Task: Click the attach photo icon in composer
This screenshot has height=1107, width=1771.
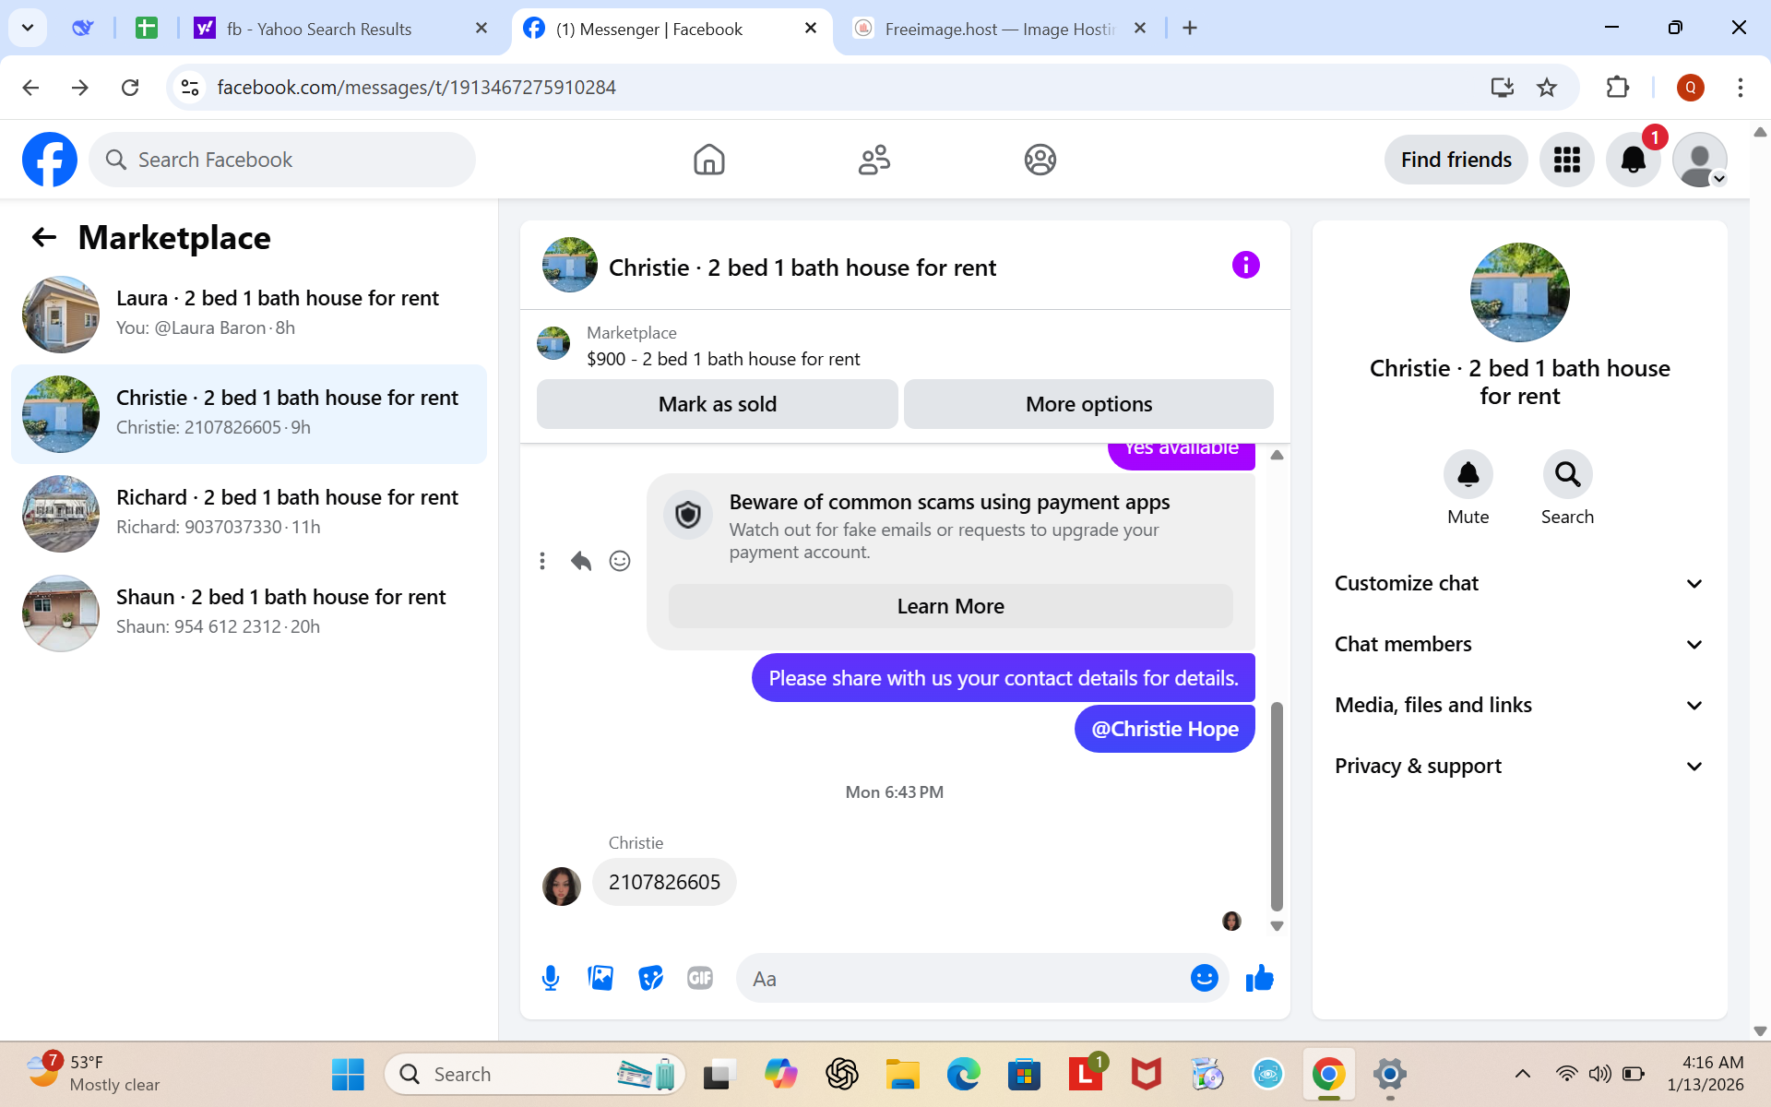Action: click(600, 978)
